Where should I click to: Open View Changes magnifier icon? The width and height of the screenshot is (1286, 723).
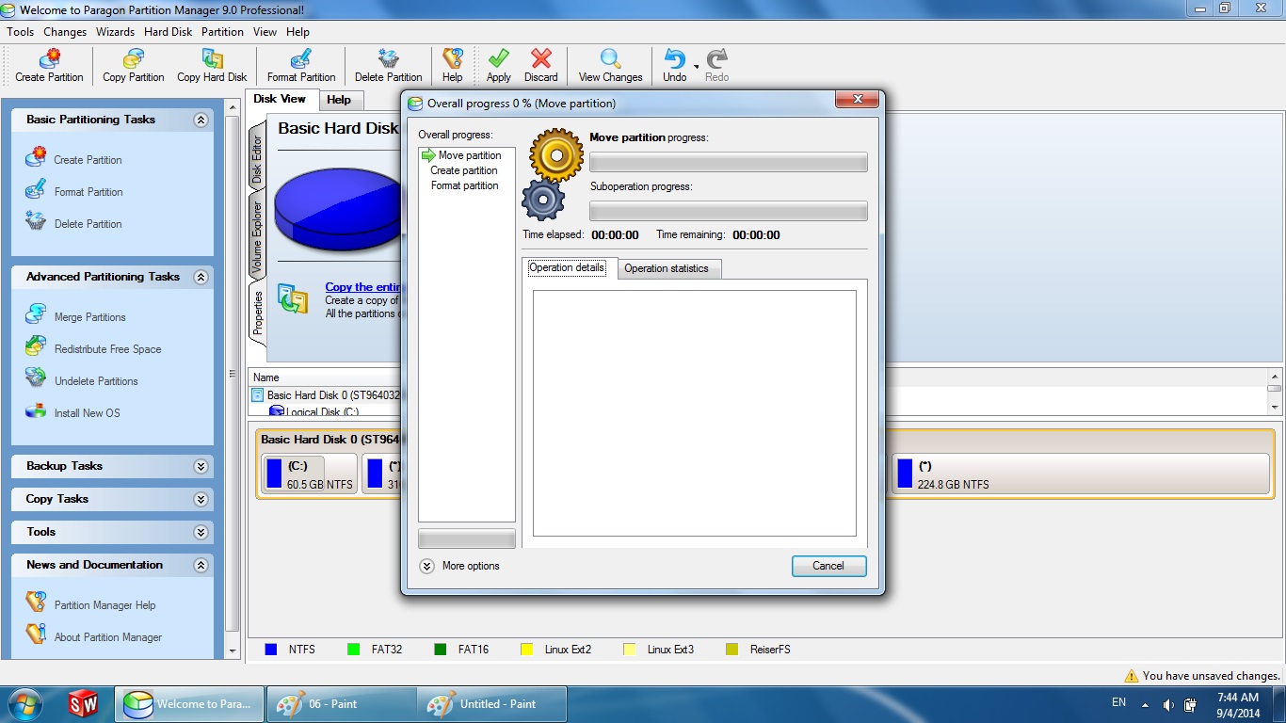point(610,66)
